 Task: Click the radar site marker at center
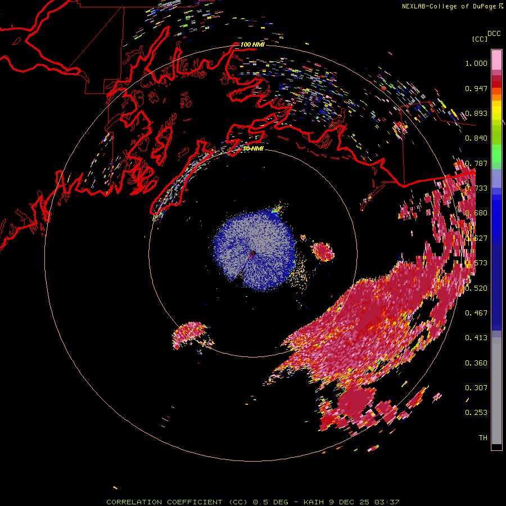(x=252, y=255)
